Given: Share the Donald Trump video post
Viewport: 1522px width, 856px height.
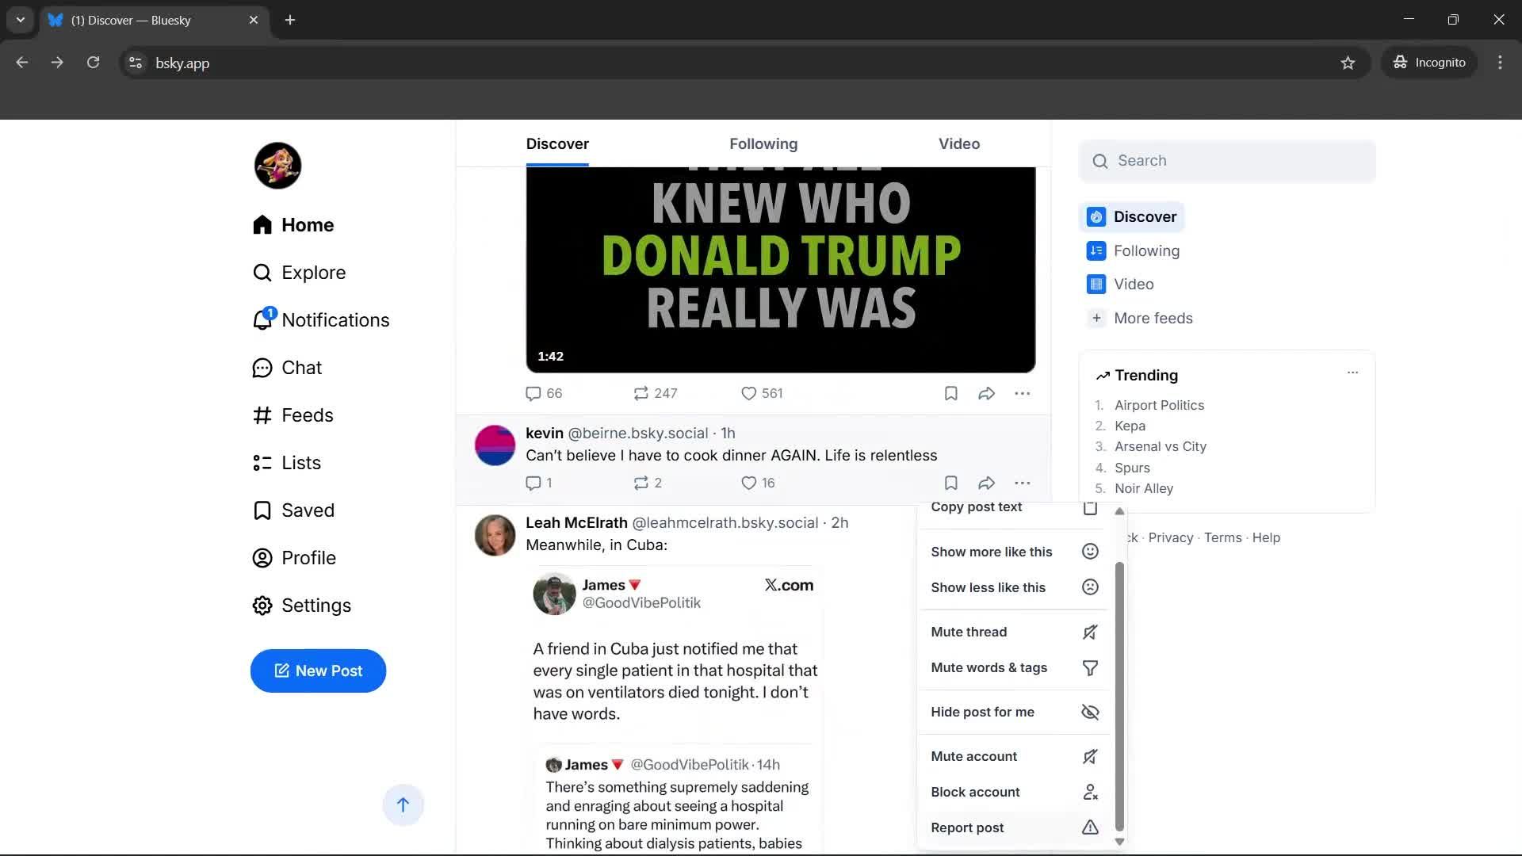Looking at the screenshot, I should [x=985, y=392].
